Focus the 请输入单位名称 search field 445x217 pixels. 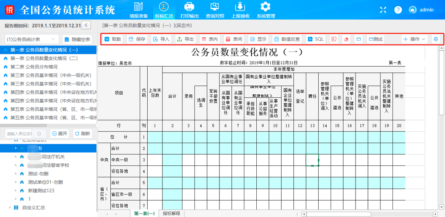coord(19,133)
